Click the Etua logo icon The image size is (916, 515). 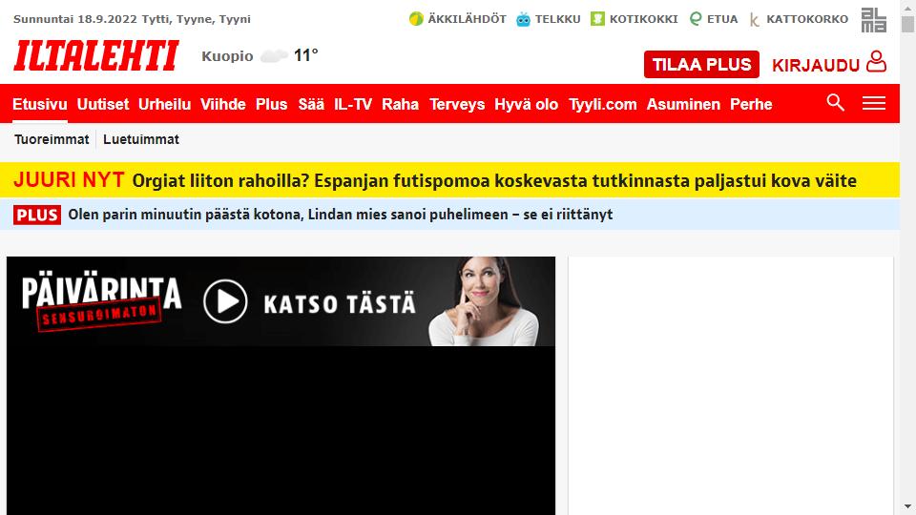pyautogui.click(x=696, y=19)
